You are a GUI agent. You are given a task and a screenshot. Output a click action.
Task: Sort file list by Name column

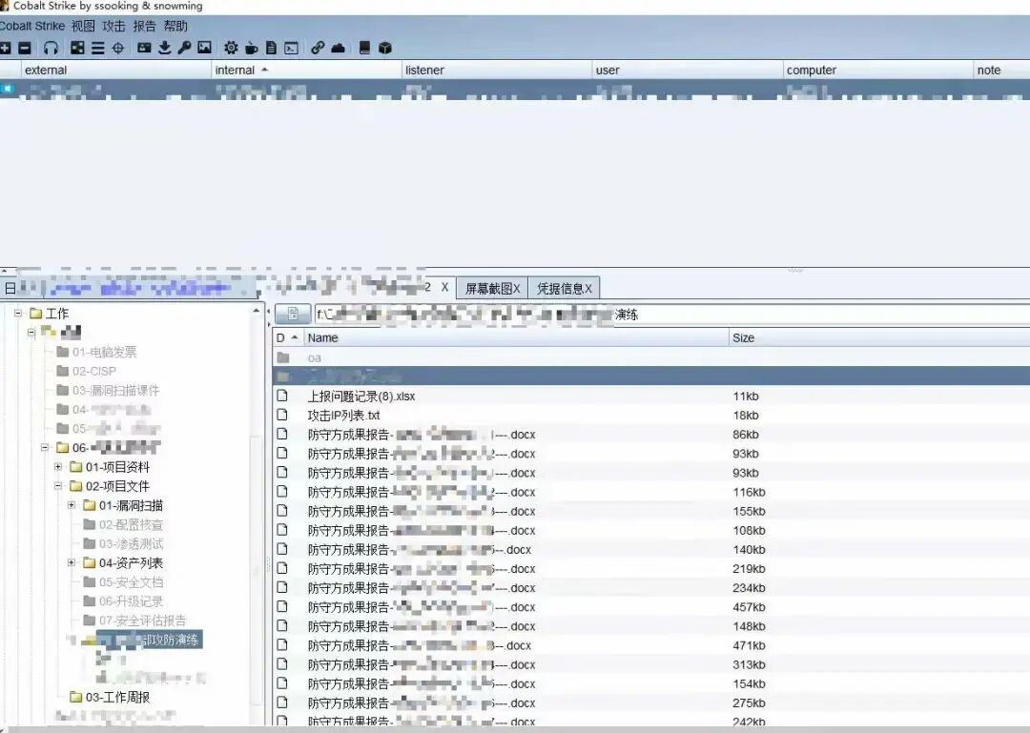pos(516,337)
